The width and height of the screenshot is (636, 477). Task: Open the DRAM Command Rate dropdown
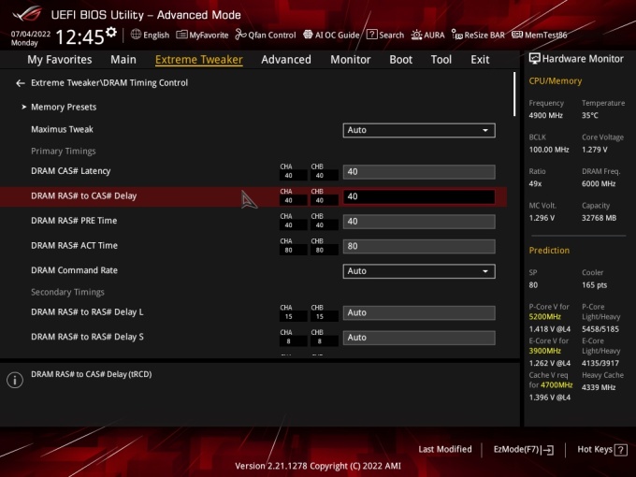coord(419,271)
